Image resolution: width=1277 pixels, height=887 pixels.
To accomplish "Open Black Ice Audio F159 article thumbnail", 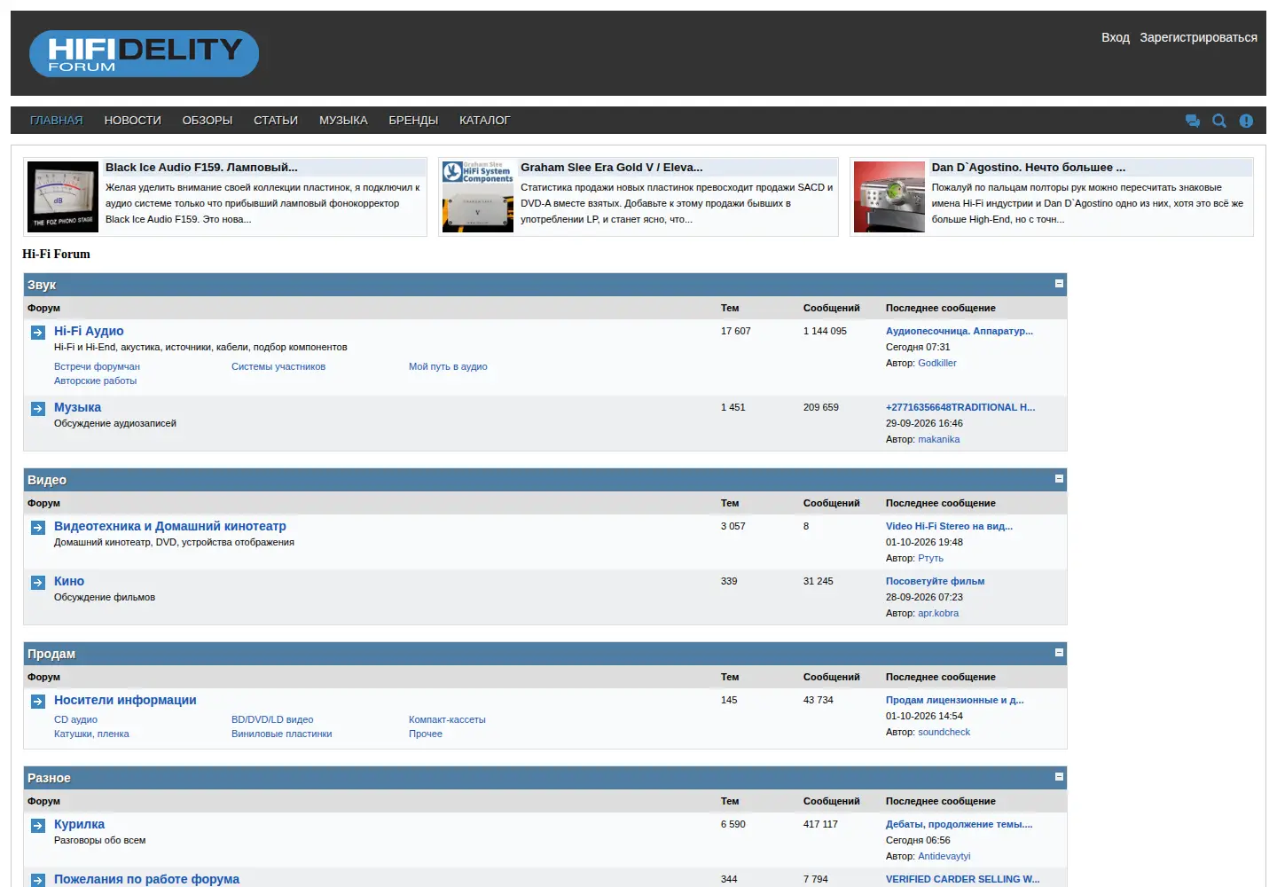I will point(63,197).
